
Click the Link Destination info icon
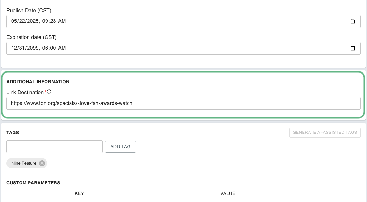[49, 92]
